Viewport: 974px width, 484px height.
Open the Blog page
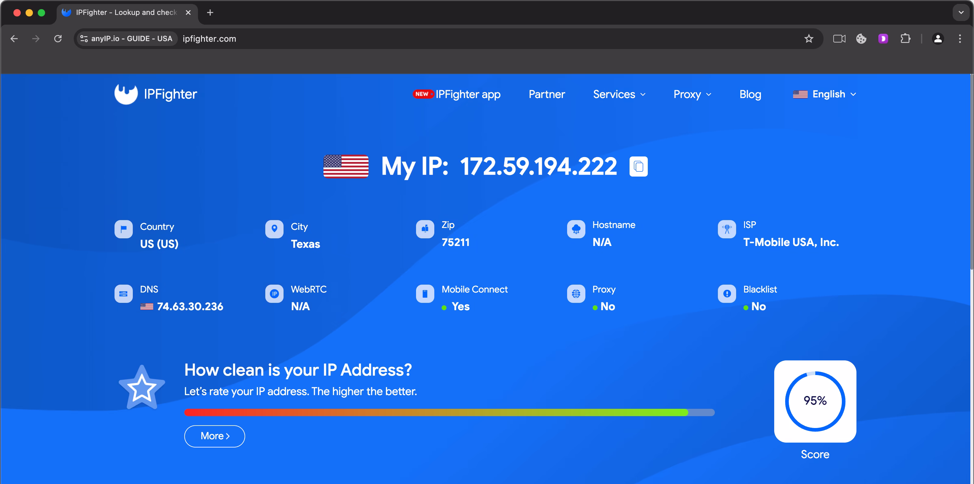click(x=750, y=94)
